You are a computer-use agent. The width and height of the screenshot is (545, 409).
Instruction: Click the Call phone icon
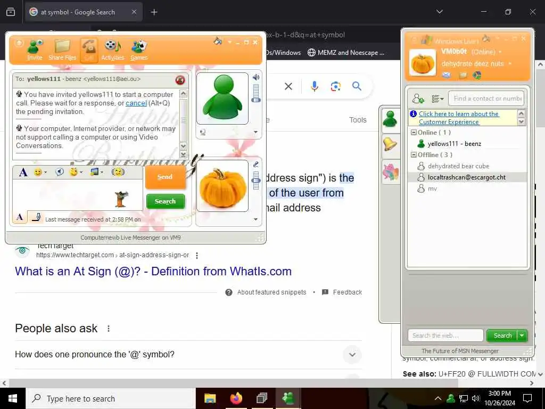click(89, 50)
